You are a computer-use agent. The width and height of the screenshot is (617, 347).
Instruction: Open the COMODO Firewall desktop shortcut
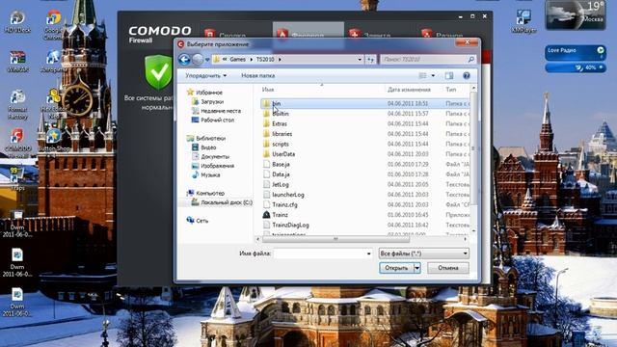(x=17, y=142)
